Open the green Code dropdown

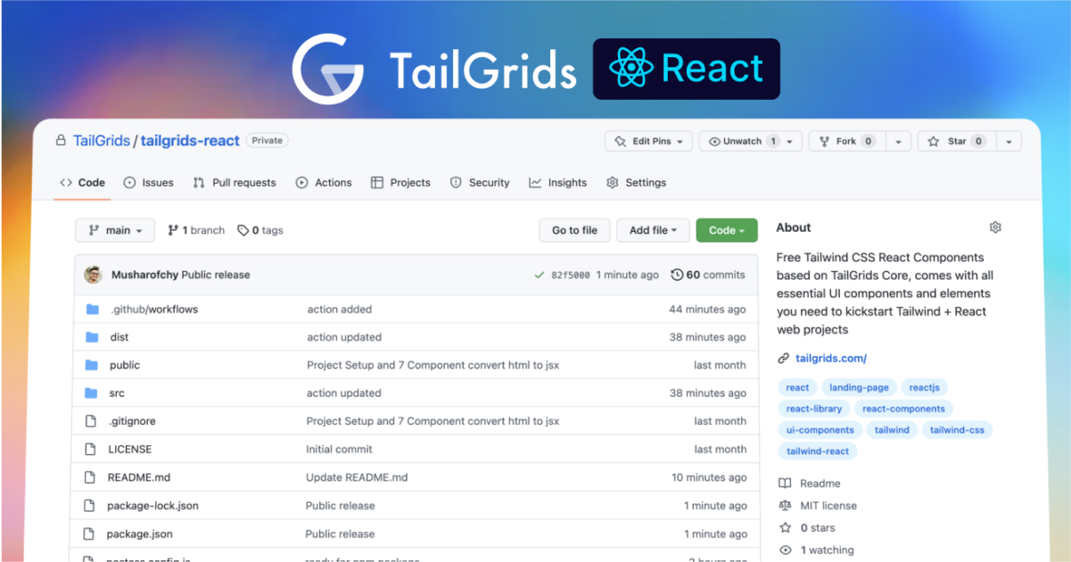[726, 229]
